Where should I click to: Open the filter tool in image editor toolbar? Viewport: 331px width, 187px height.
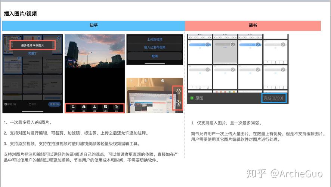coord(84,107)
